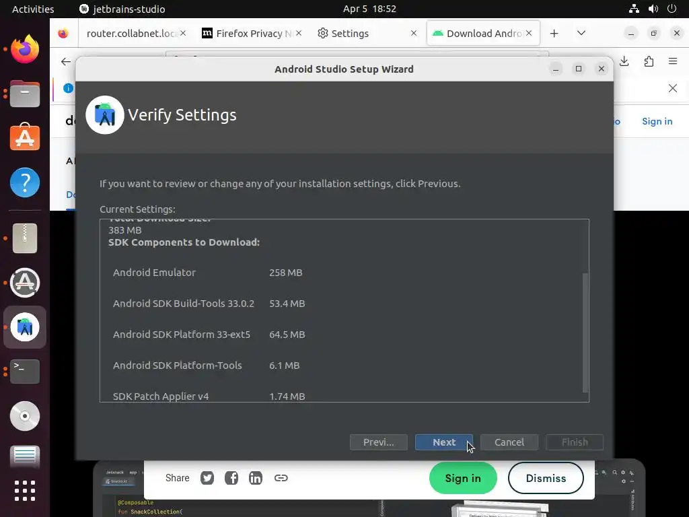Screen dimensions: 689x517
Task: Open Firefox downloads panel
Action: tap(624, 61)
